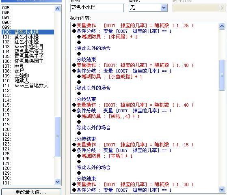Select list entry 110: 地狱犬
Image resolution: width=227 pixels, height=195 pixels.
(x=28, y=81)
